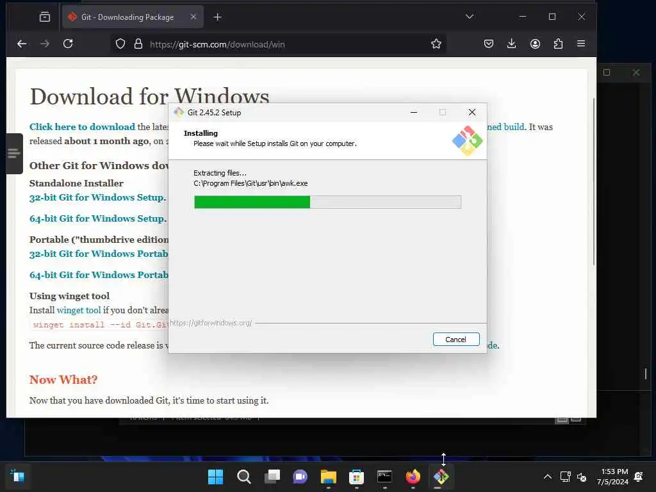Open the muted volume tray icon

point(582,477)
